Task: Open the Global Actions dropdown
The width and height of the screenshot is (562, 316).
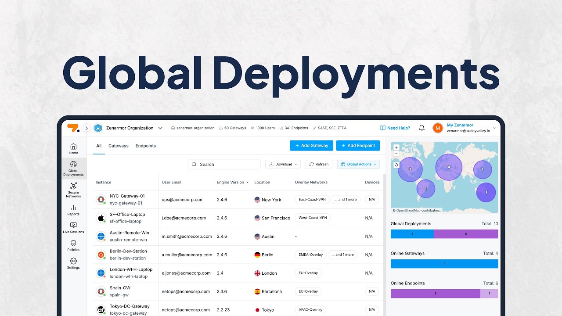Action: click(x=358, y=164)
